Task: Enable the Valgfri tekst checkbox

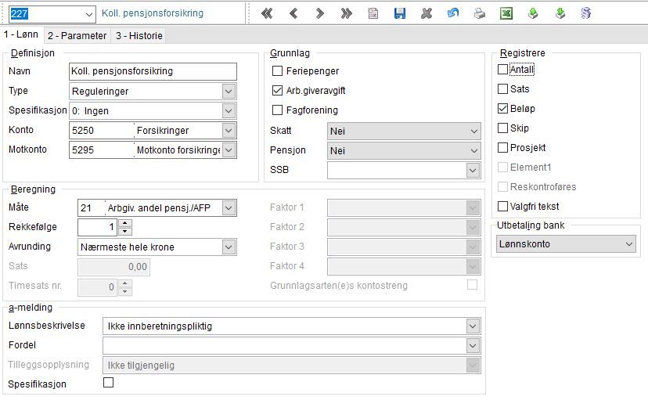Action: [502, 206]
